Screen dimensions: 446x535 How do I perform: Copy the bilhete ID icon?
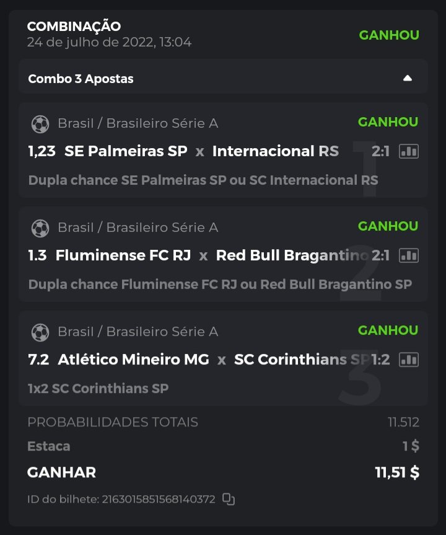click(229, 499)
